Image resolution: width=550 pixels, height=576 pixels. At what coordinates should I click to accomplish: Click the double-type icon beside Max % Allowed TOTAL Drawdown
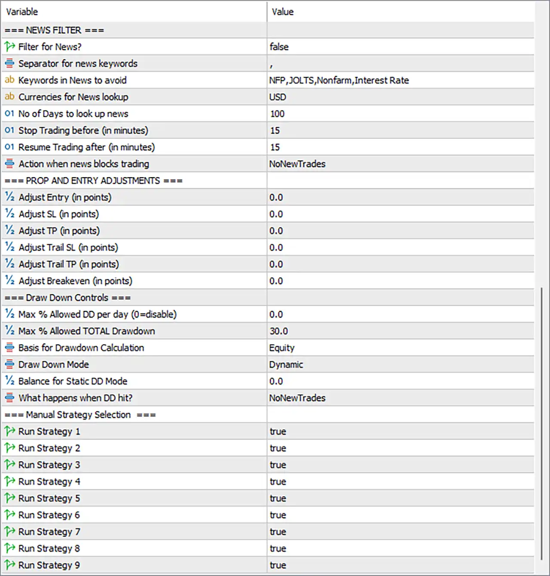point(9,331)
